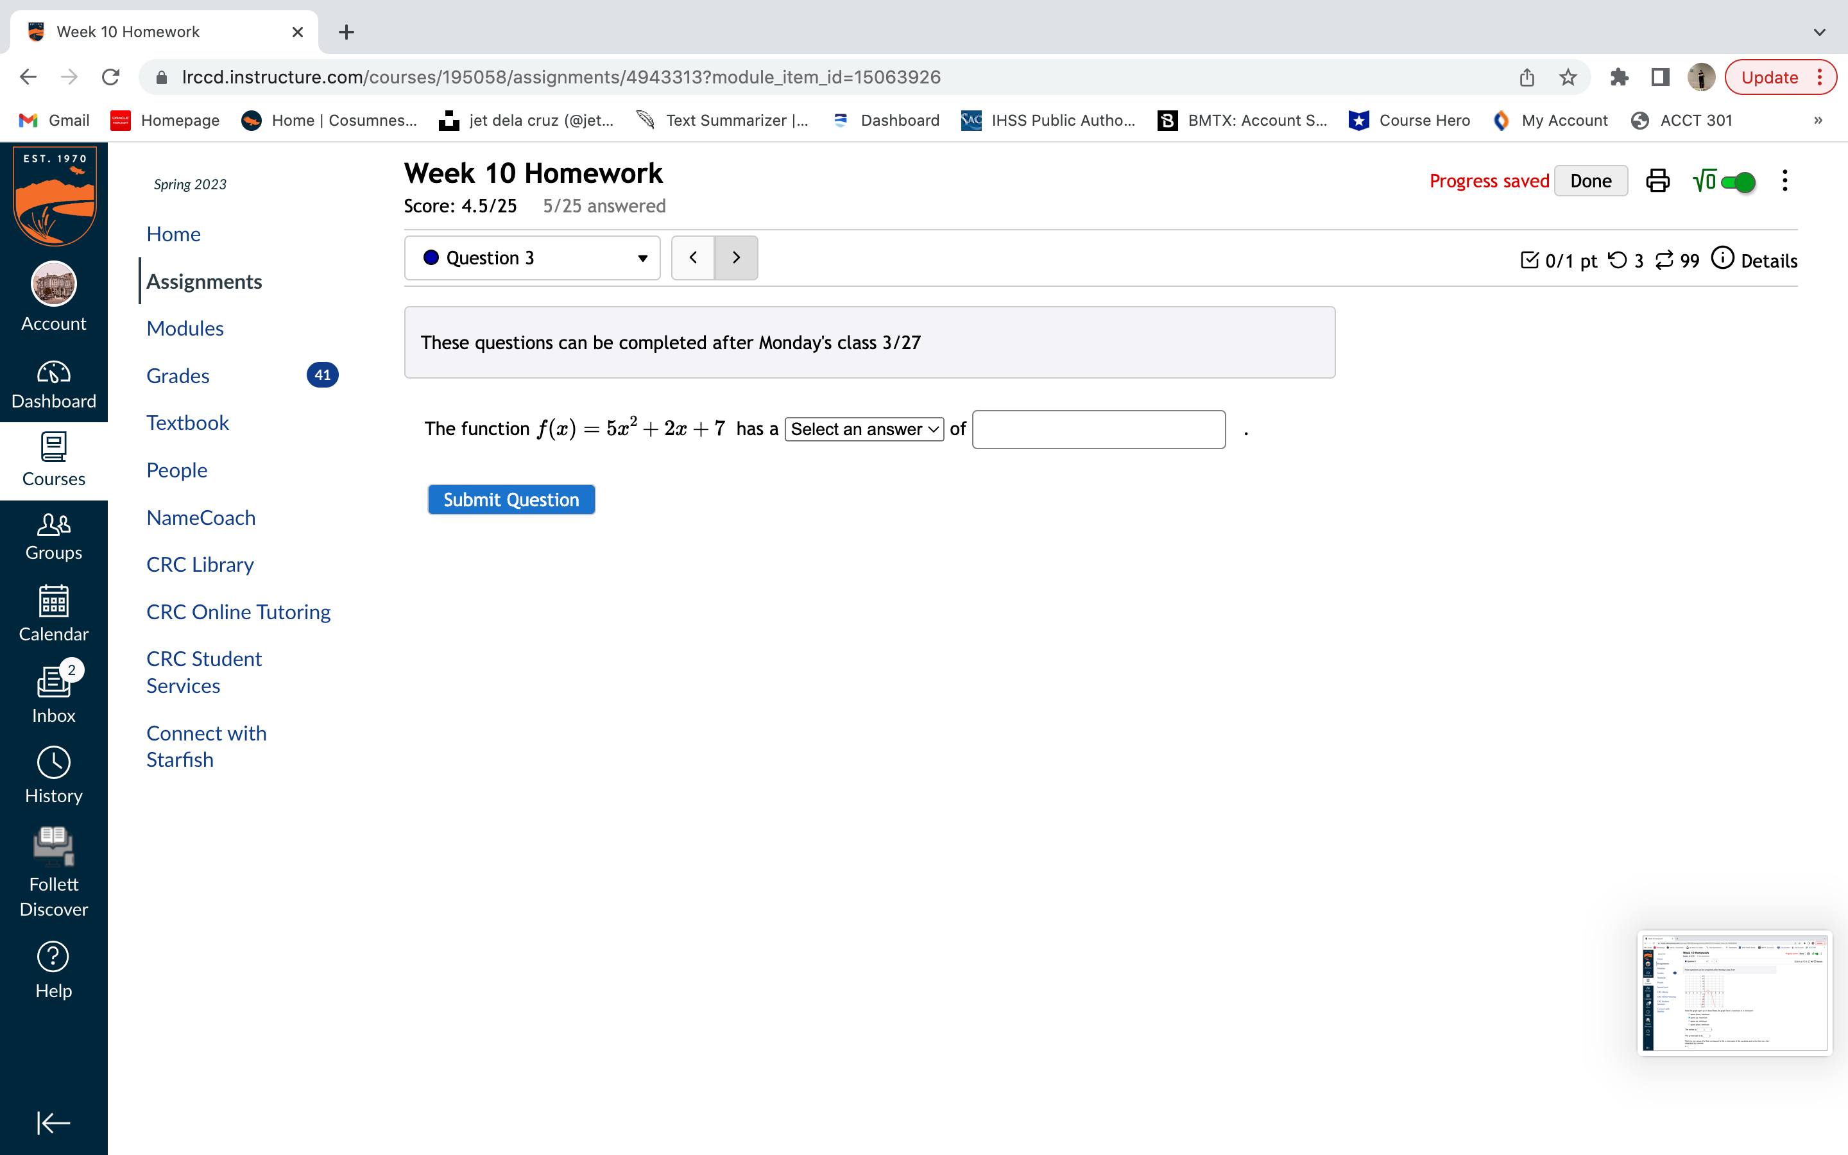The width and height of the screenshot is (1848, 1155).
Task: Open the three-dot options menu
Action: point(1784,181)
